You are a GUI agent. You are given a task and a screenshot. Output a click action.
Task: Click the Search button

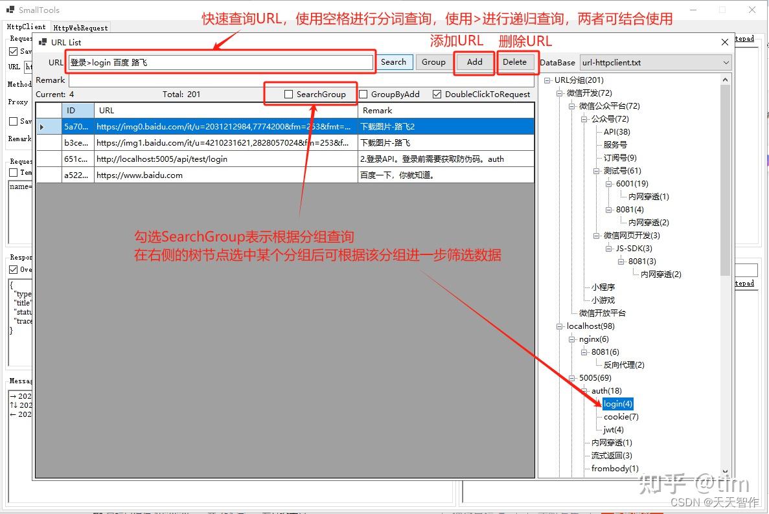(394, 61)
